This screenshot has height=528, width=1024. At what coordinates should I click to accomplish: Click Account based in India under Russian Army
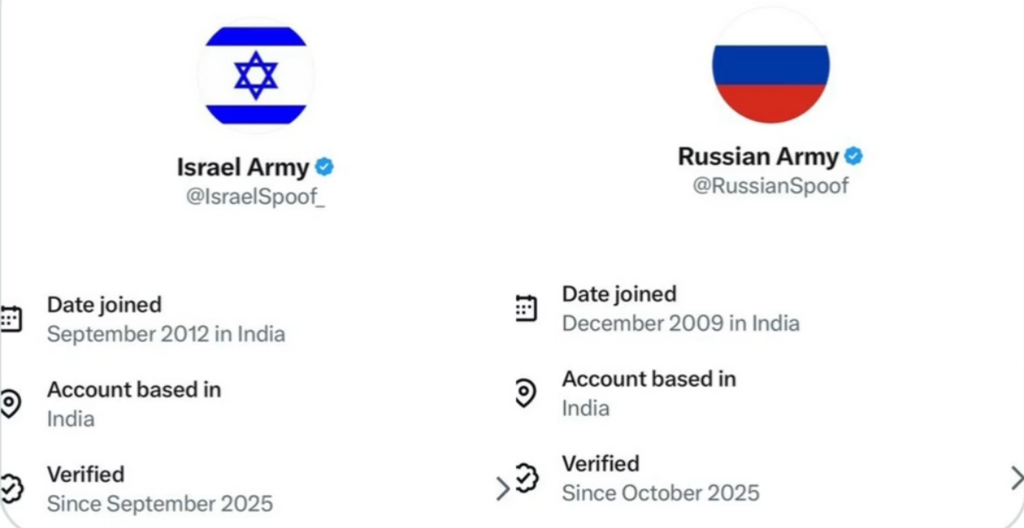[649, 393]
